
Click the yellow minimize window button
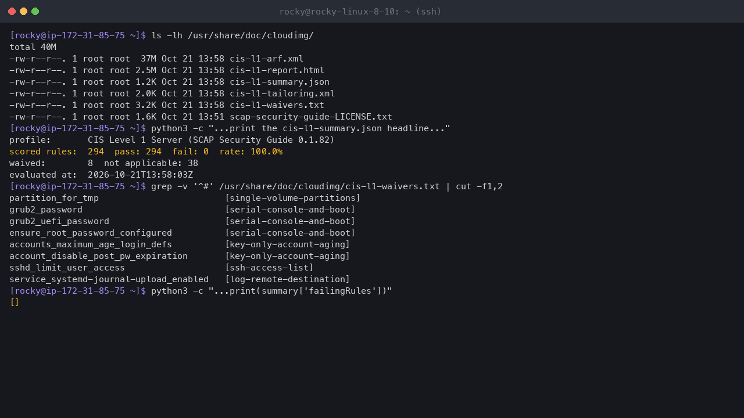click(x=23, y=12)
